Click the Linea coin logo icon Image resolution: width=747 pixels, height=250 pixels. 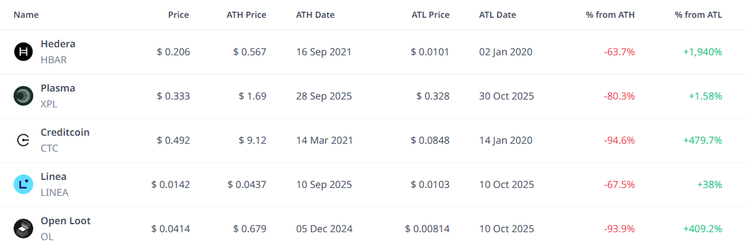(23, 185)
